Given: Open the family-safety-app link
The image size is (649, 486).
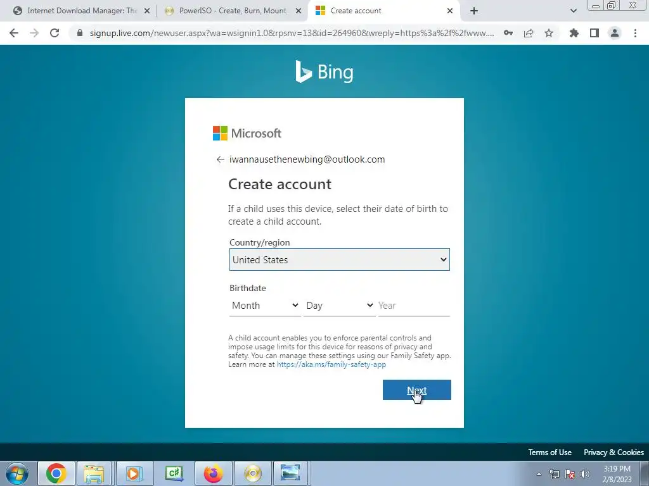Looking at the screenshot, I should click(331, 364).
